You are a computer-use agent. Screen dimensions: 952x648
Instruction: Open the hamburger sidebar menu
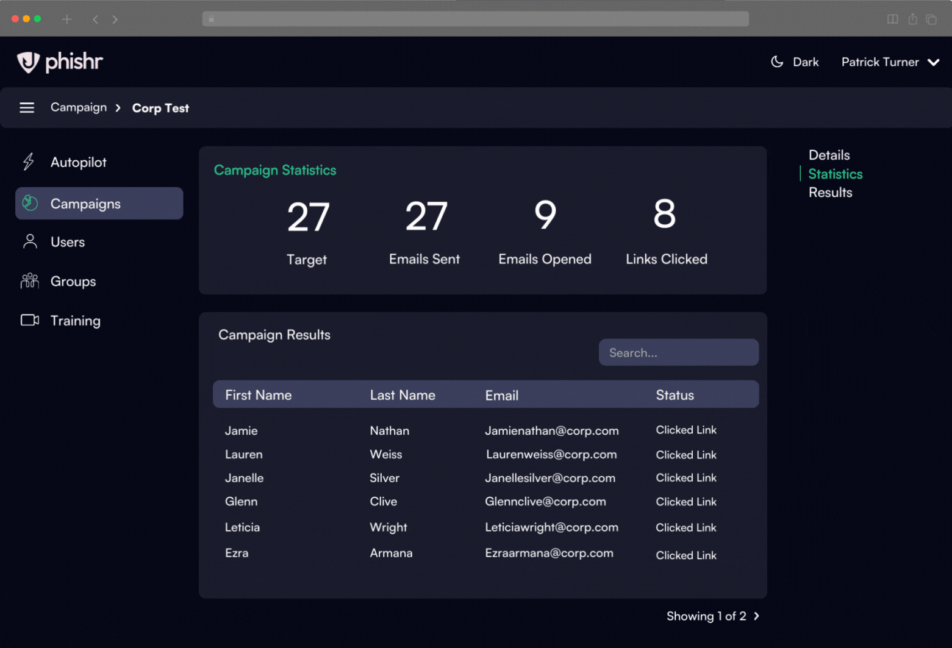27,108
